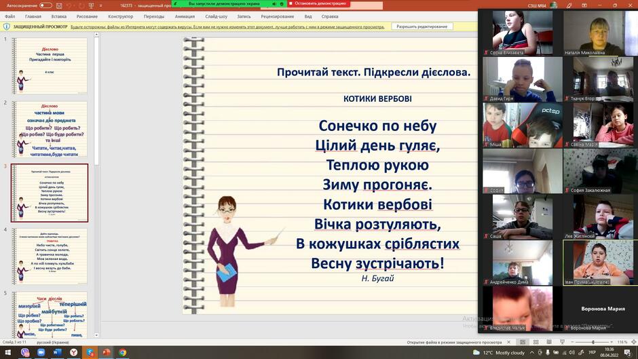Image resolution: width=638 pixels, height=359 pixels.
Task: Open the Конструктор ribbon tab
Action: tap(120, 17)
